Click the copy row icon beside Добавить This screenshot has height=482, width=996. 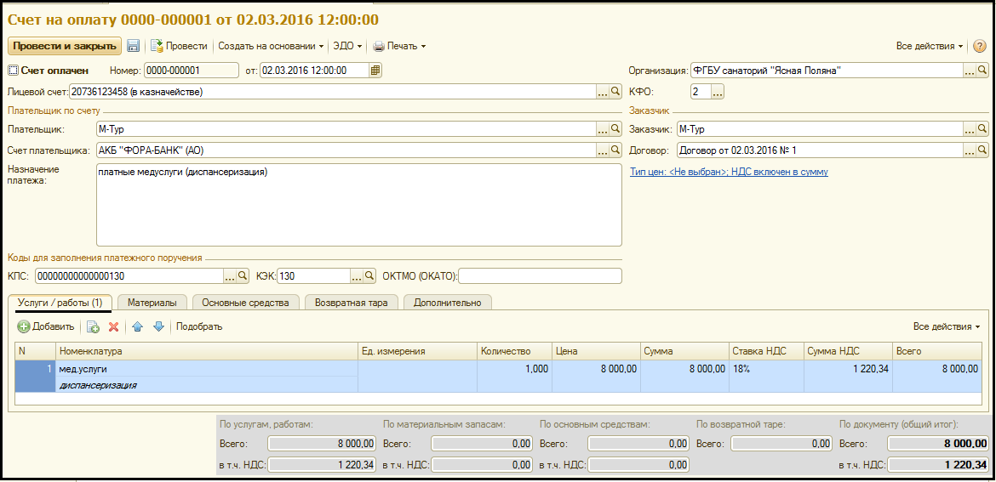pyautogui.click(x=93, y=326)
